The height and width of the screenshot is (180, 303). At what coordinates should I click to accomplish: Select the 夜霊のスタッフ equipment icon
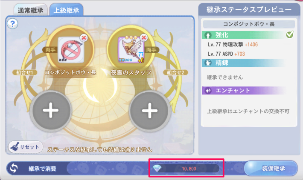click(x=131, y=50)
